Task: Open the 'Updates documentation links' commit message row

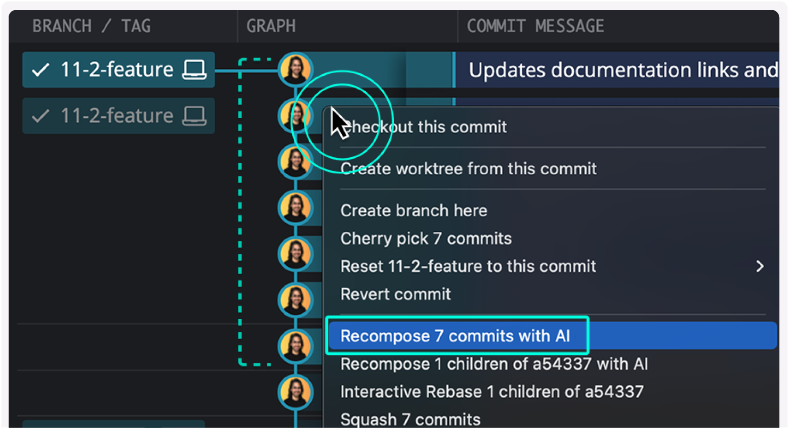Action: point(623,70)
